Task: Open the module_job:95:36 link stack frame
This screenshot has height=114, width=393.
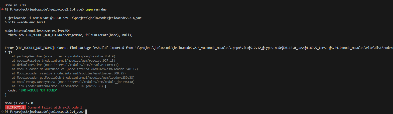Action: 64,86
